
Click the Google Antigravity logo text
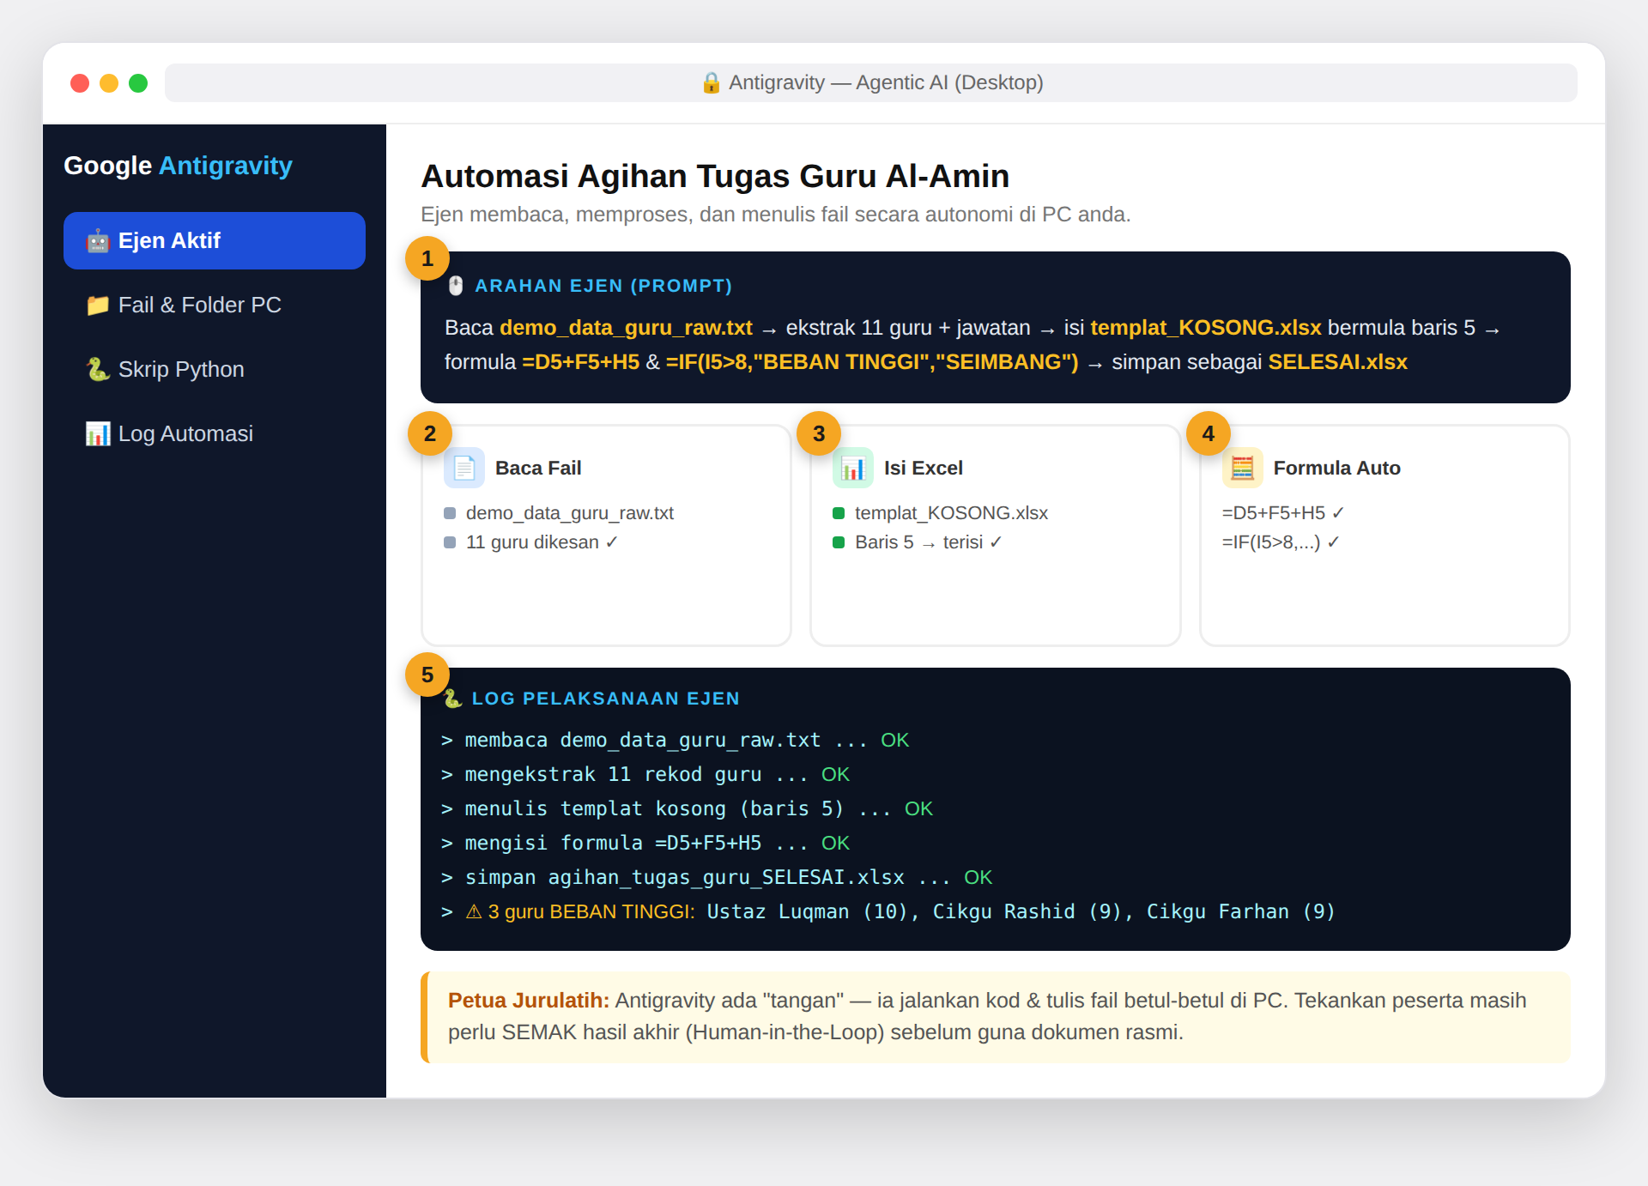(x=178, y=166)
